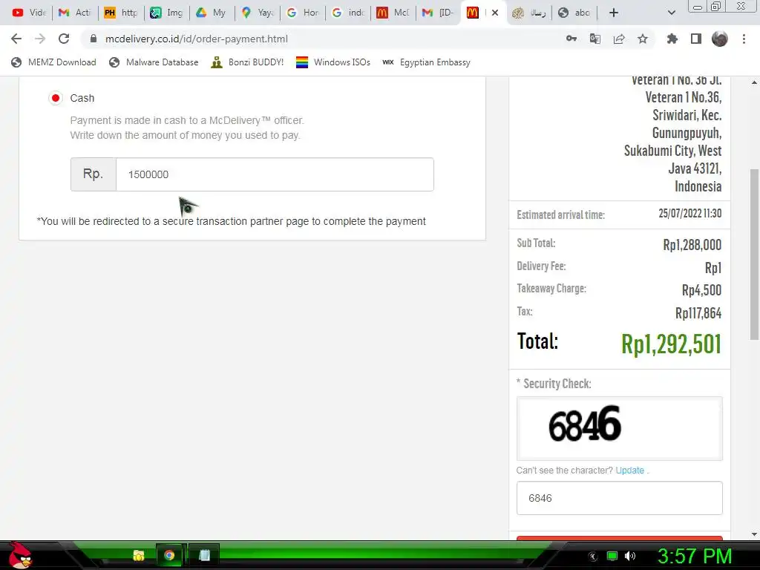Click the security check code input
The height and width of the screenshot is (570, 760).
coord(620,498)
